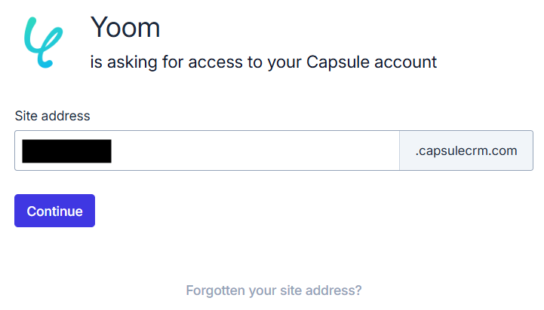Open the Forgotten your site address link
This screenshot has height=310, width=544.
tap(274, 290)
